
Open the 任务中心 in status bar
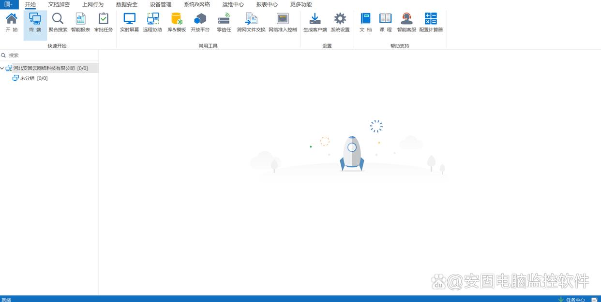tap(575, 300)
